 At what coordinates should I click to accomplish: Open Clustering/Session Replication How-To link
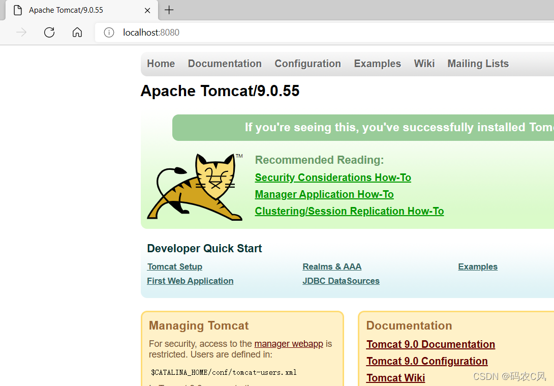pos(350,211)
